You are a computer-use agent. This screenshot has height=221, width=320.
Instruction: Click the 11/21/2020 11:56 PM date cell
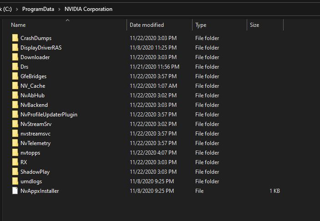[x=154, y=67]
